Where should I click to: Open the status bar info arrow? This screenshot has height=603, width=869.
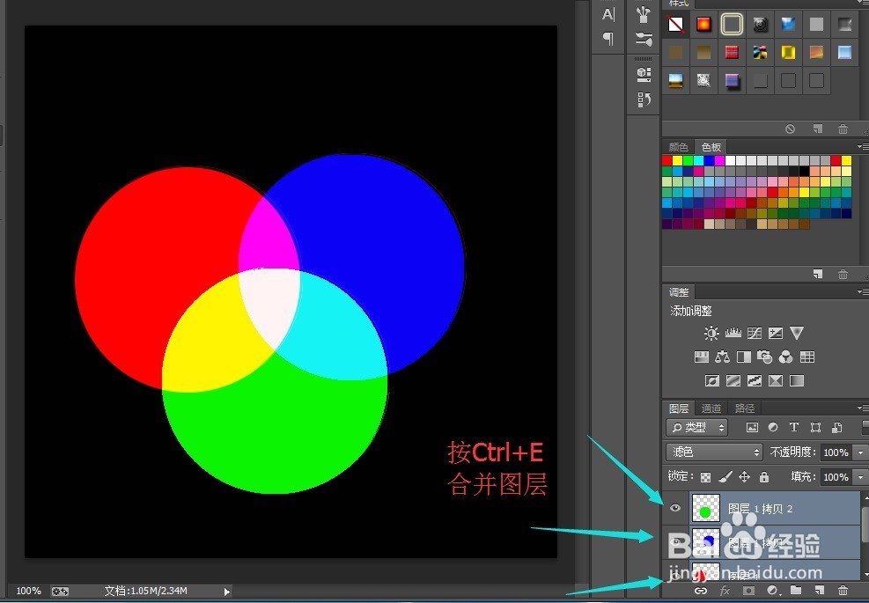coord(226,592)
